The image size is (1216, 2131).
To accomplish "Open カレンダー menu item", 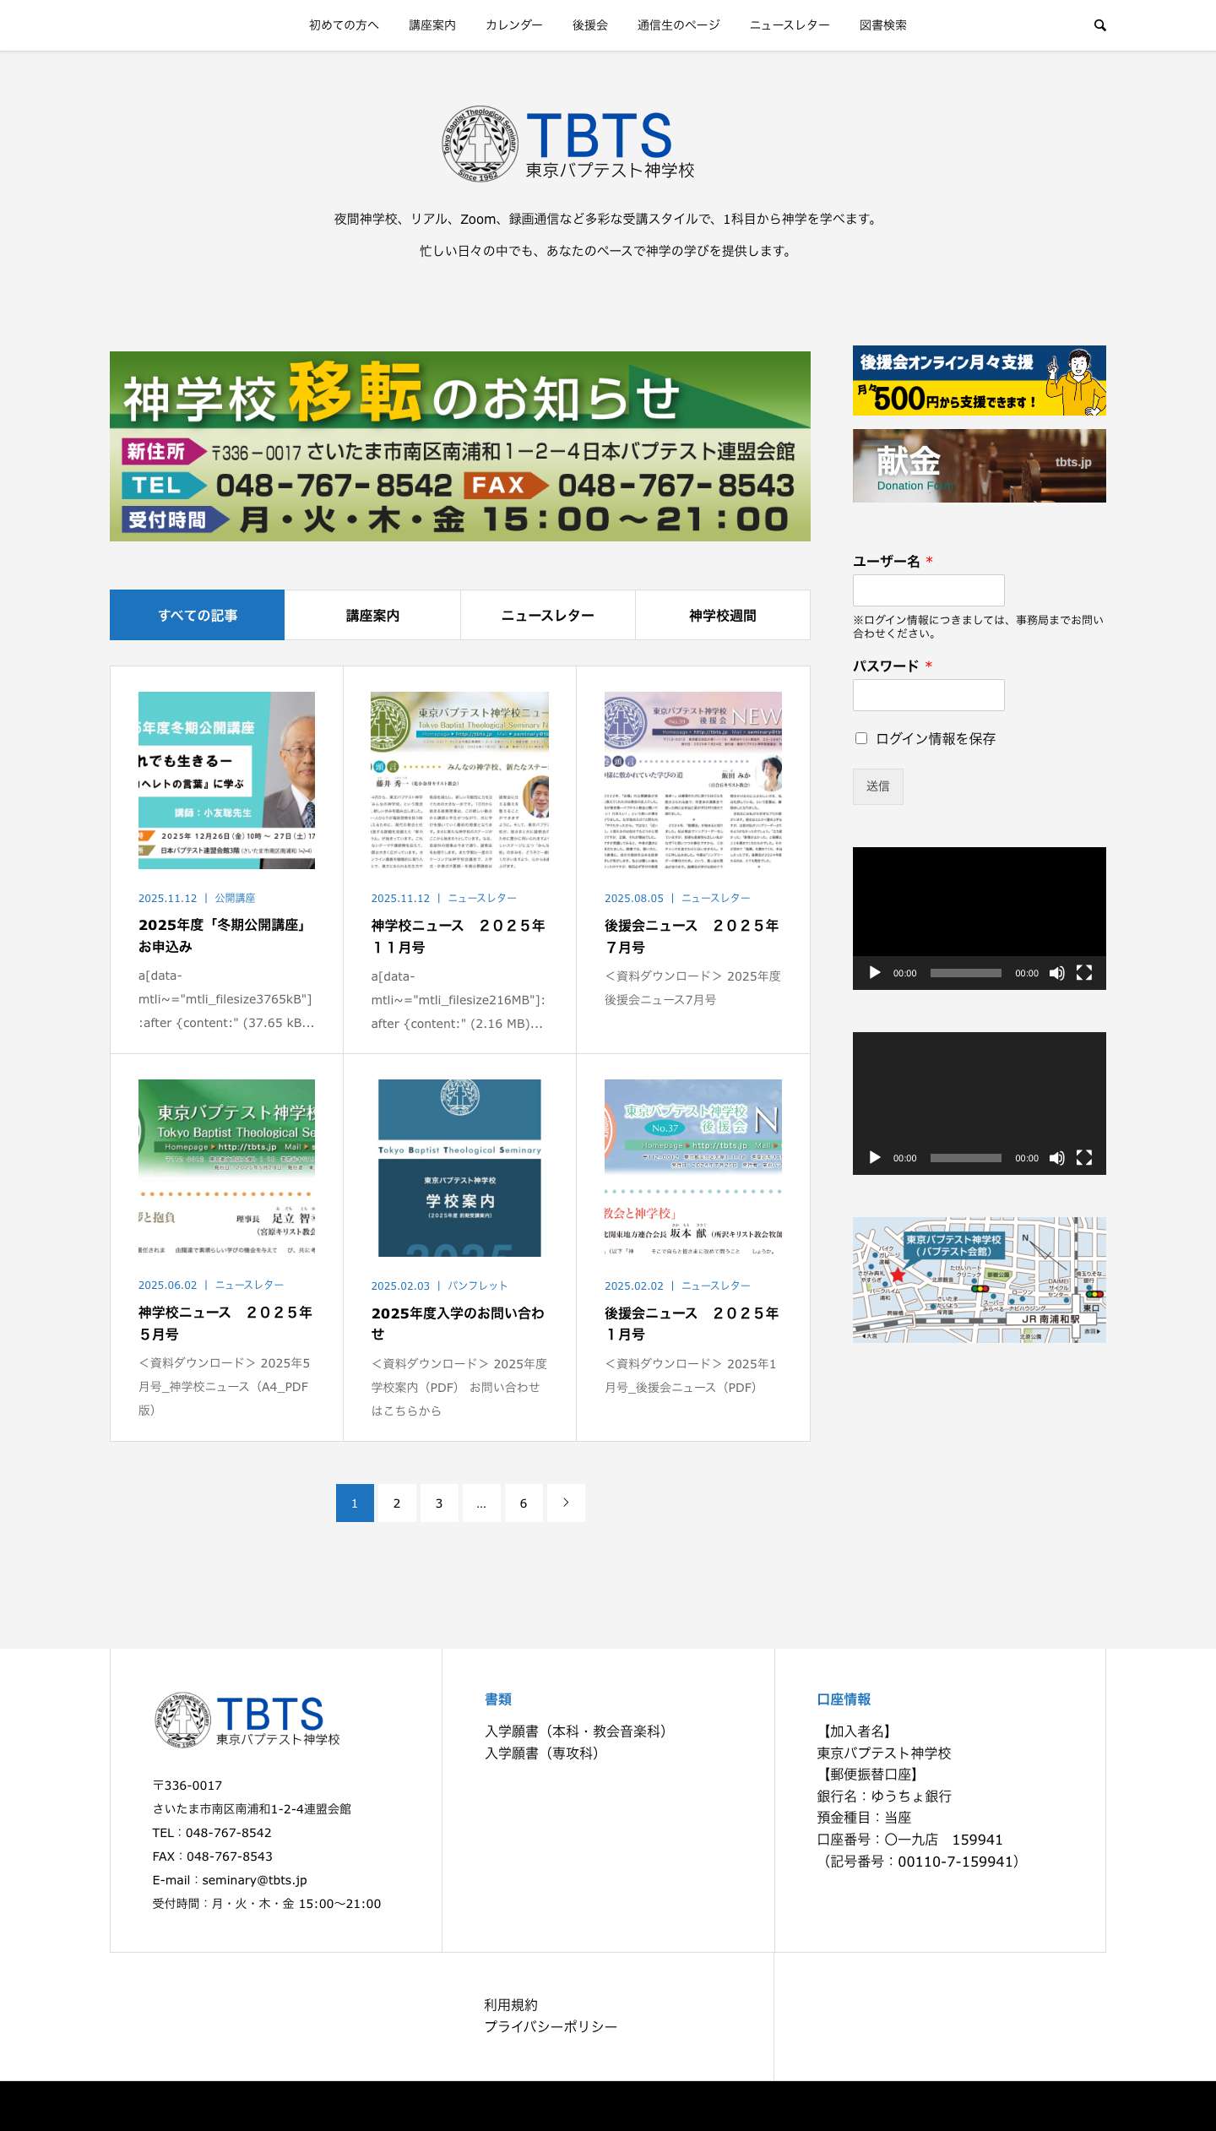I will 514,25.
